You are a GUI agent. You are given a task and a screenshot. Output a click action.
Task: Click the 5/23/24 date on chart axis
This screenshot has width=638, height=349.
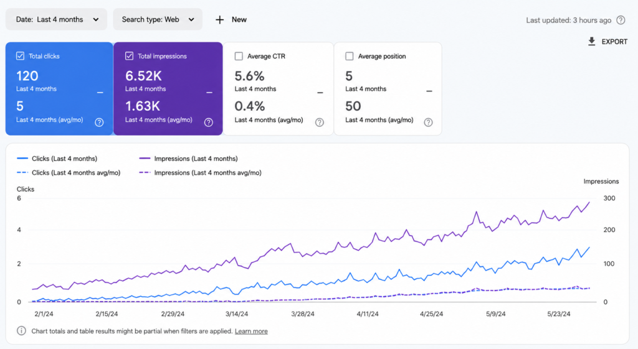tap(559, 314)
